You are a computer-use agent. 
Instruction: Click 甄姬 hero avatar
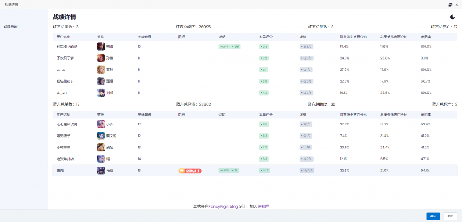(101, 81)
